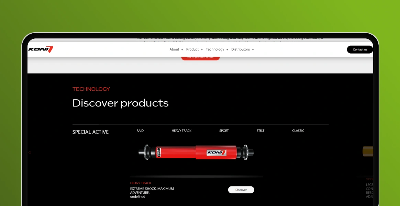
Task: Select the SPORT product tab
Action: tap(224, 130)
